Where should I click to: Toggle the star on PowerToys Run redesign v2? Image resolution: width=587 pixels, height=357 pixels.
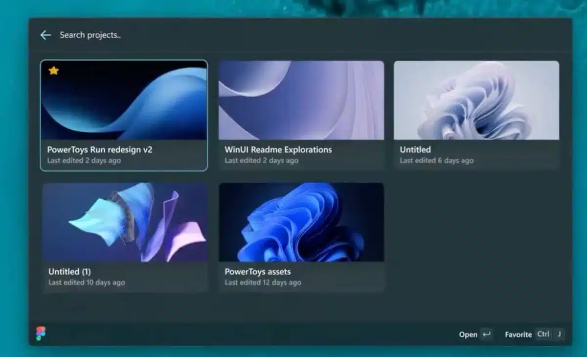coord(53,71)
